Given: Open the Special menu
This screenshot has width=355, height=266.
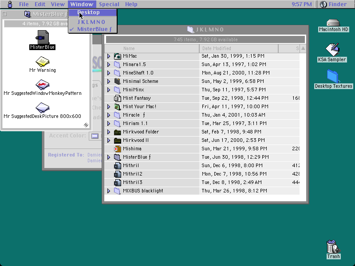Looking at the screenshot, I should pyautogui.click(x=109, y=4).
